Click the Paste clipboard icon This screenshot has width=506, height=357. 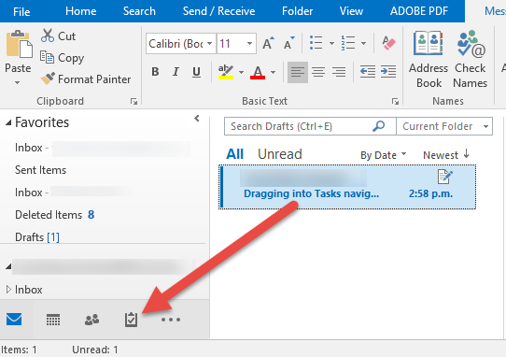click(x=19, y=44)
